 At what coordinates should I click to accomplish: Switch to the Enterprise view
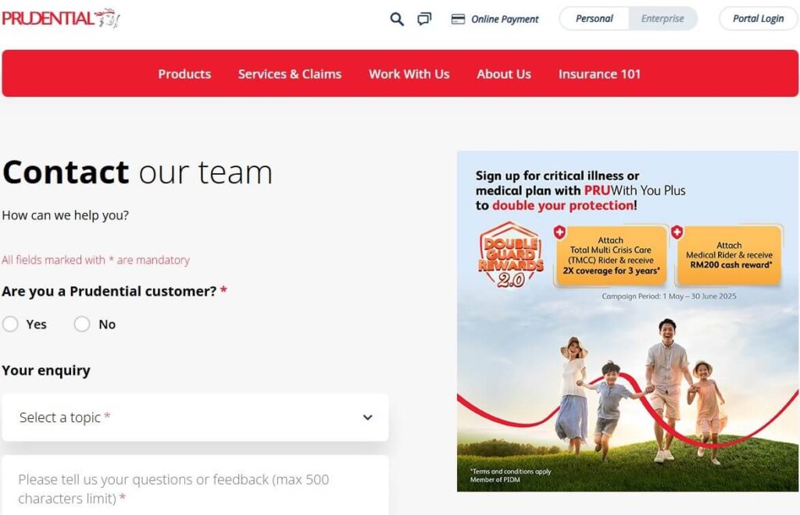[663, 18]
